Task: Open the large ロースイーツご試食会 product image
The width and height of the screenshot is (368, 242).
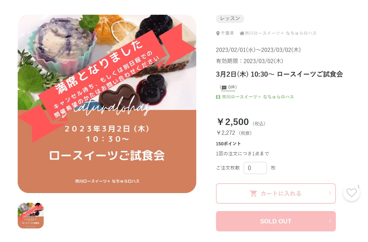Action: (x=107, y=104)
